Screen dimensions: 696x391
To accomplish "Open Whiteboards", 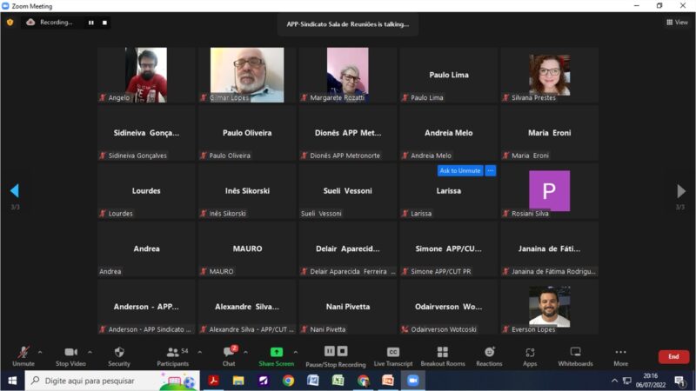I will click(x=575, y=355).
